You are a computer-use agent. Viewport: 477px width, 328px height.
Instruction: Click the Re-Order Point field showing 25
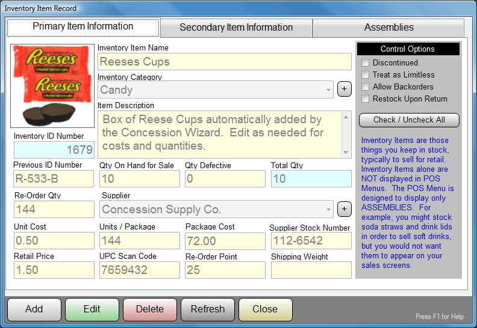point(225,270)
